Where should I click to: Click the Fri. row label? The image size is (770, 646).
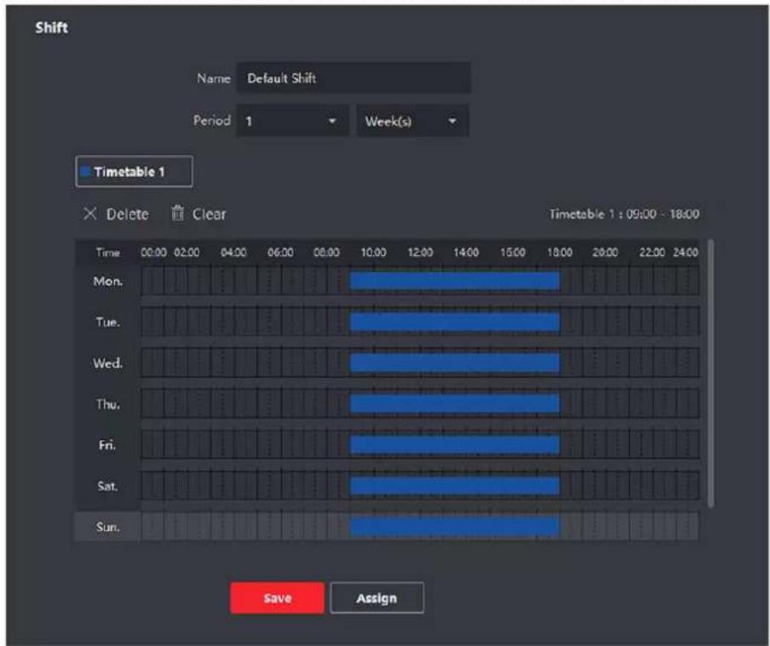pos(107,445)
